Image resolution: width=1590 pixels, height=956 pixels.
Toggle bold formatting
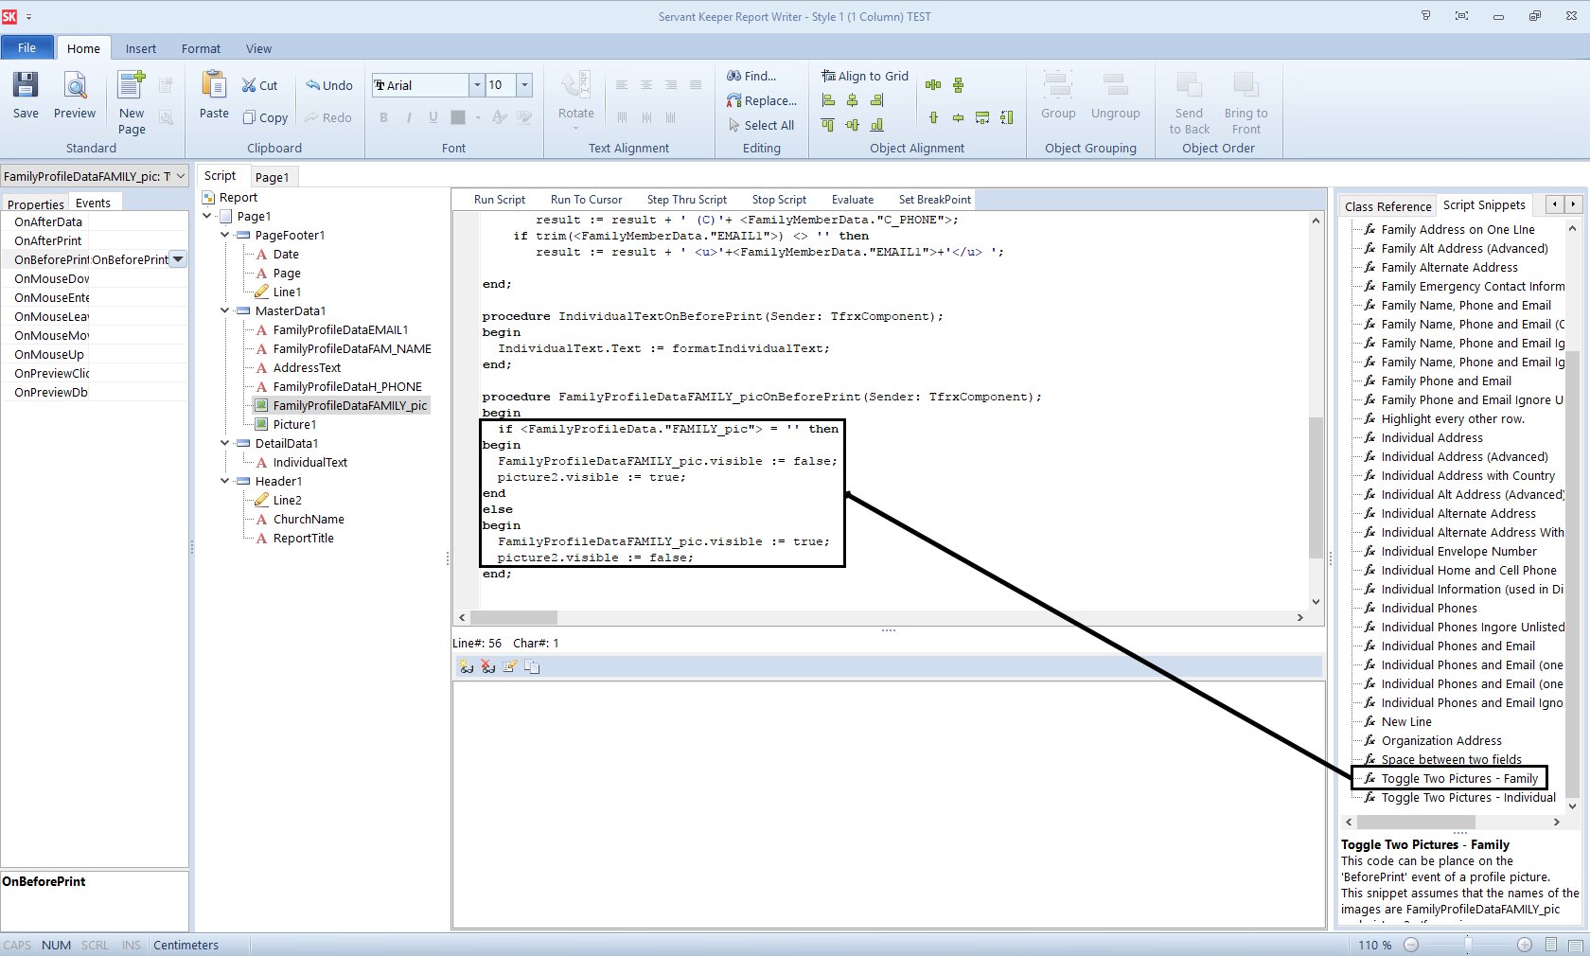pos(383,117)
